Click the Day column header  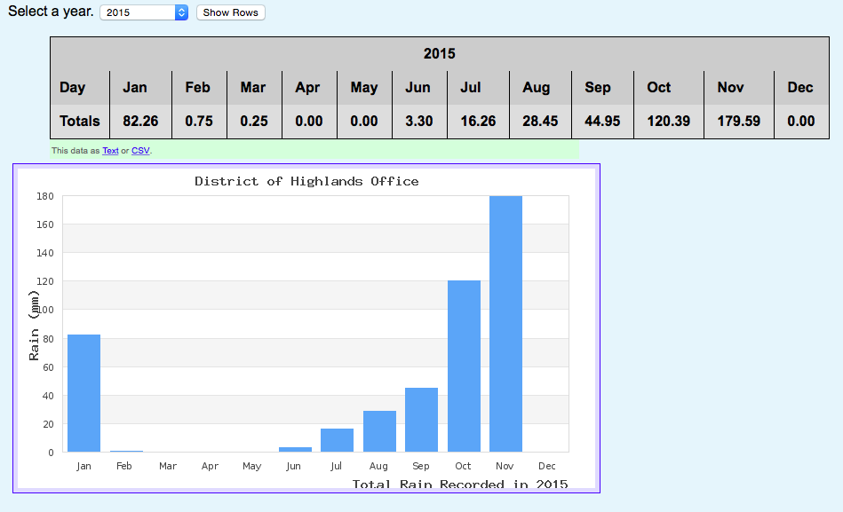coord(73,87)
